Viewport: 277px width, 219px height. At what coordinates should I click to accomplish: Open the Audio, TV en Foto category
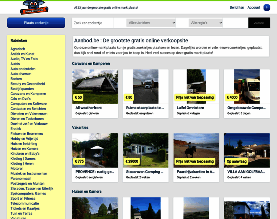click(x=24, y=59)
